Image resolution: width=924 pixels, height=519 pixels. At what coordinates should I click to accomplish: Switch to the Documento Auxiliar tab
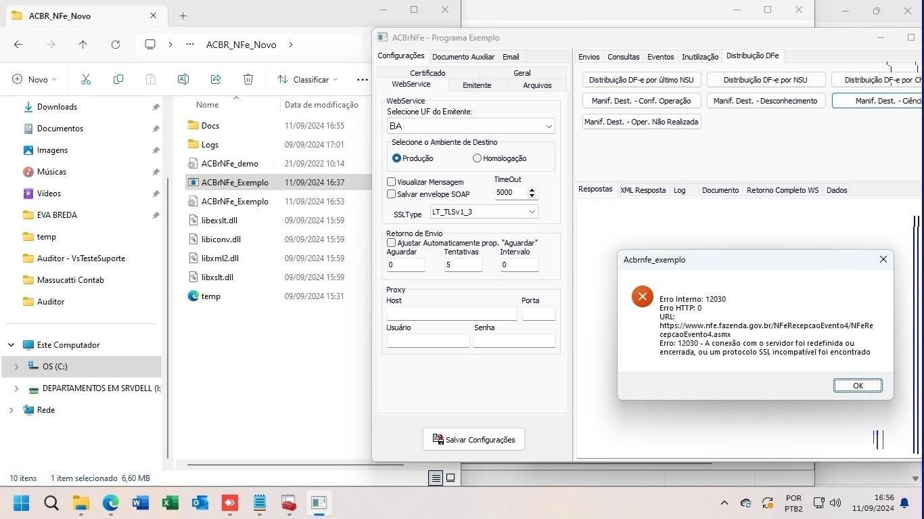(463, 57)
